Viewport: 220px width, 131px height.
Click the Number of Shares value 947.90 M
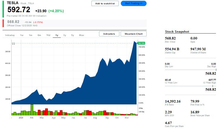pos(198,49)
